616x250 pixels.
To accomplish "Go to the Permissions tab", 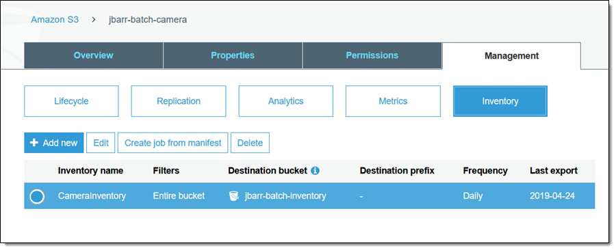I will (372, 55).
